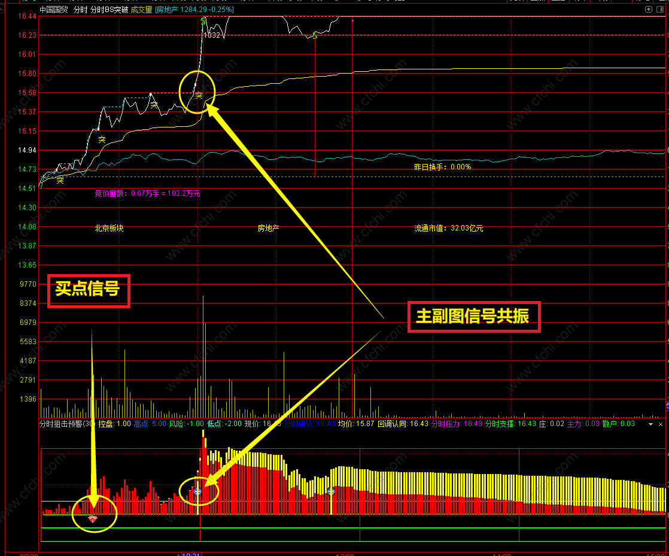
Task: Click the 高点: 5.00 value
Action: (150, 424)
